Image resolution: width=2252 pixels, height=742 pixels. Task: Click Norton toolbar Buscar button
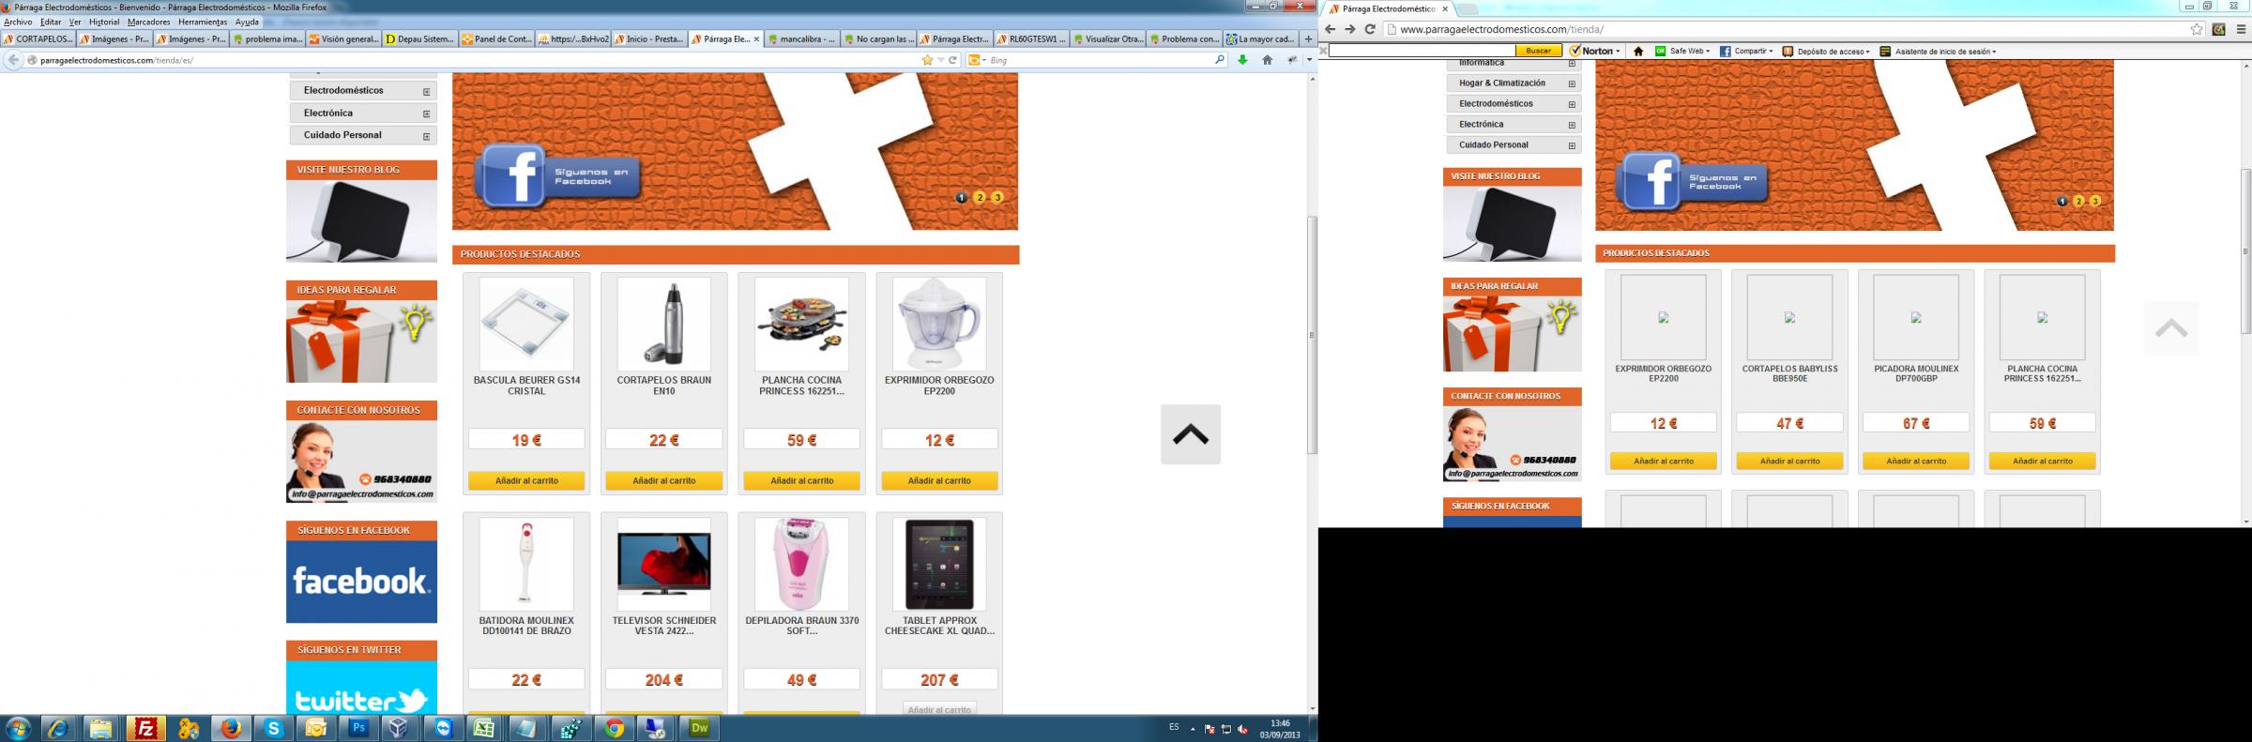[1539, 51]
